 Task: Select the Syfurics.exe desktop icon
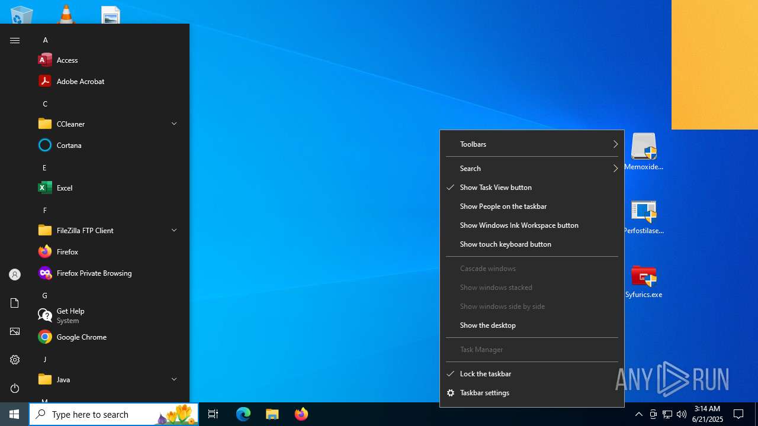tap(644, 282)
